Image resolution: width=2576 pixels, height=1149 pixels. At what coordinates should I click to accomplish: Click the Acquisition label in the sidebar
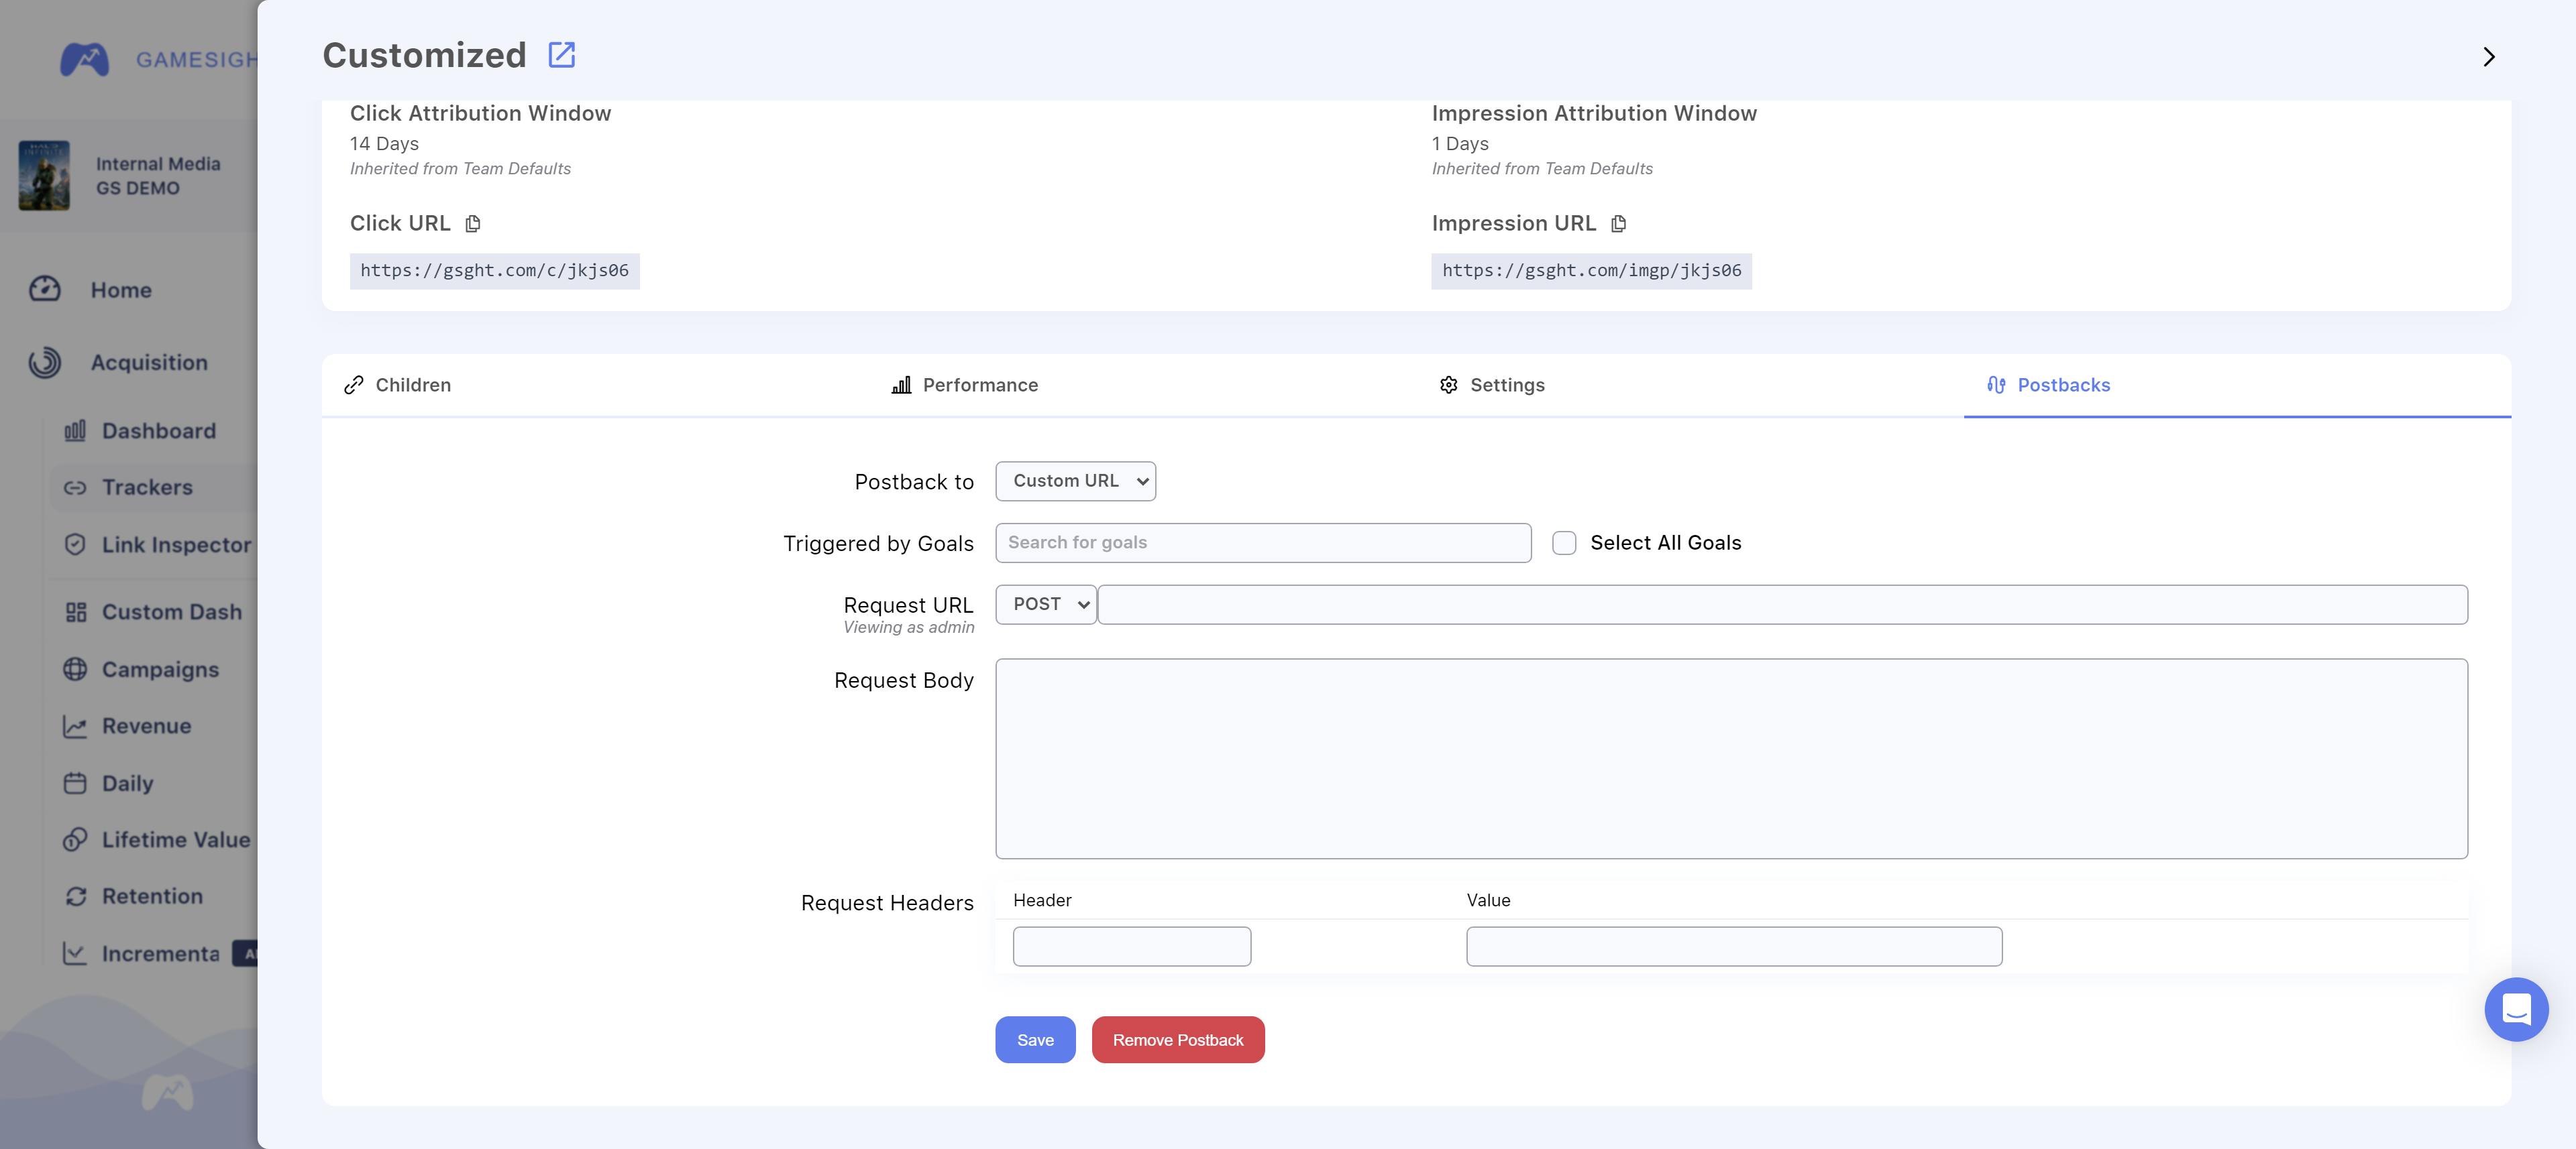point(149,363)
